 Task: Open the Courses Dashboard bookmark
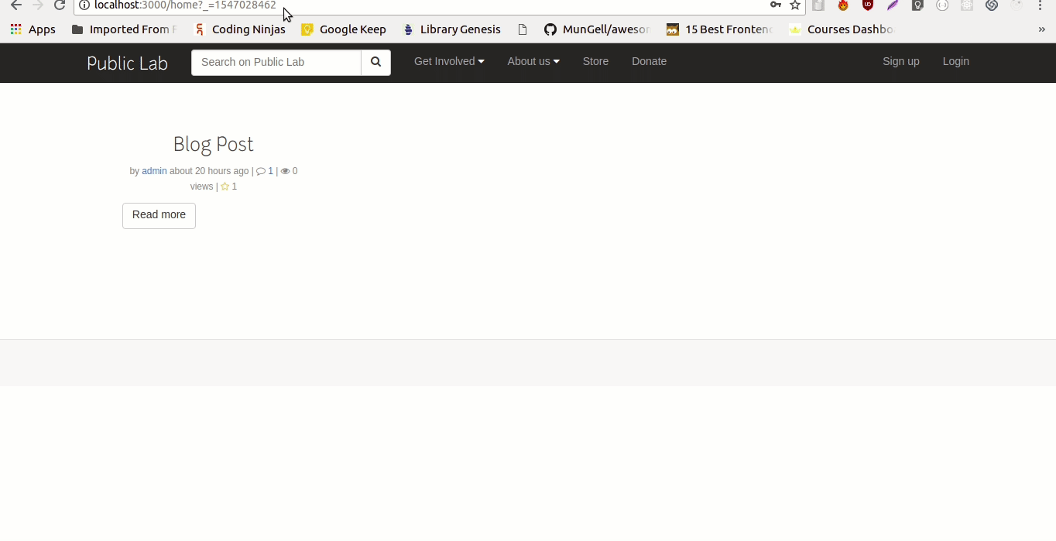coord(842,29)
